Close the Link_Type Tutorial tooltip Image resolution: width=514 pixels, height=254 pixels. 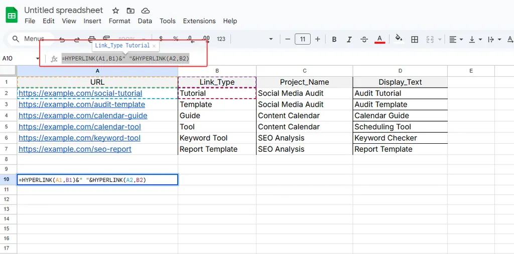155,46
